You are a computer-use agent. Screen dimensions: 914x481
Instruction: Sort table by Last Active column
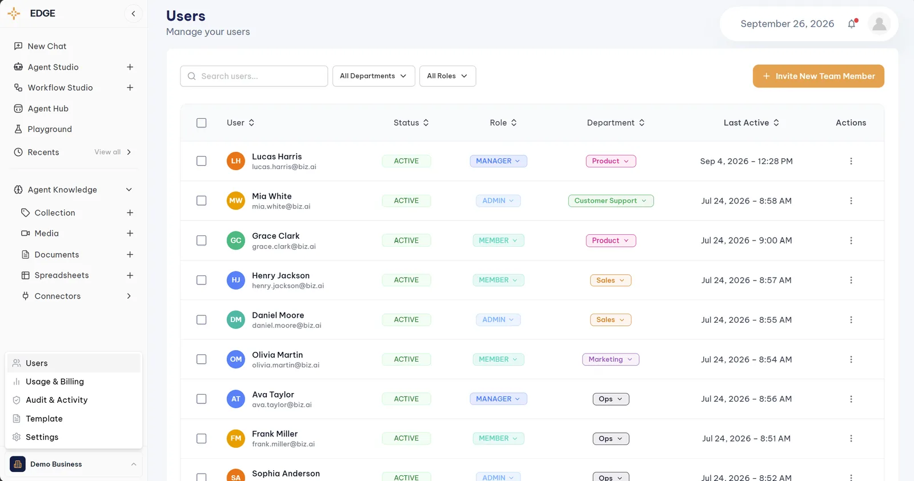click(x=751, y=123)
